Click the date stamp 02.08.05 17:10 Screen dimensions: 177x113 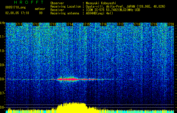pos(17,13)
